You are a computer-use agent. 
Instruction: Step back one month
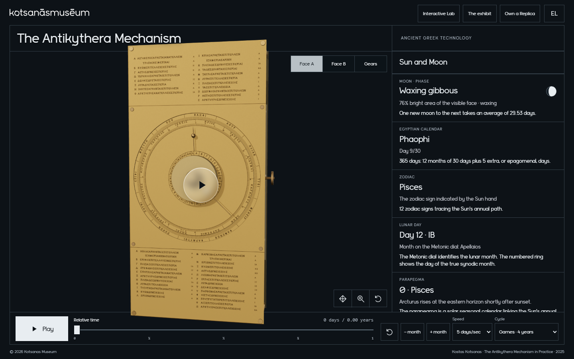[412, 332]
